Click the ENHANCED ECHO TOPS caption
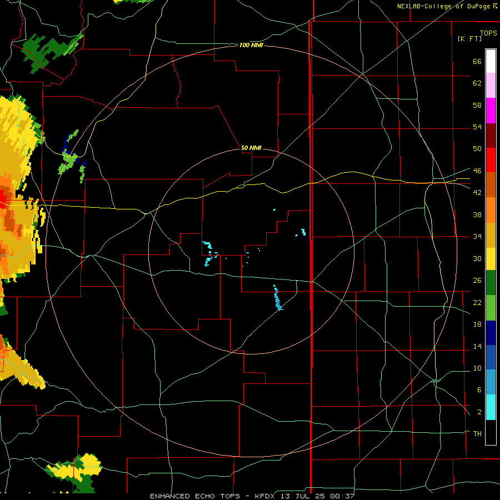This screenshot has height=500, width=500. tap(195, 496)
